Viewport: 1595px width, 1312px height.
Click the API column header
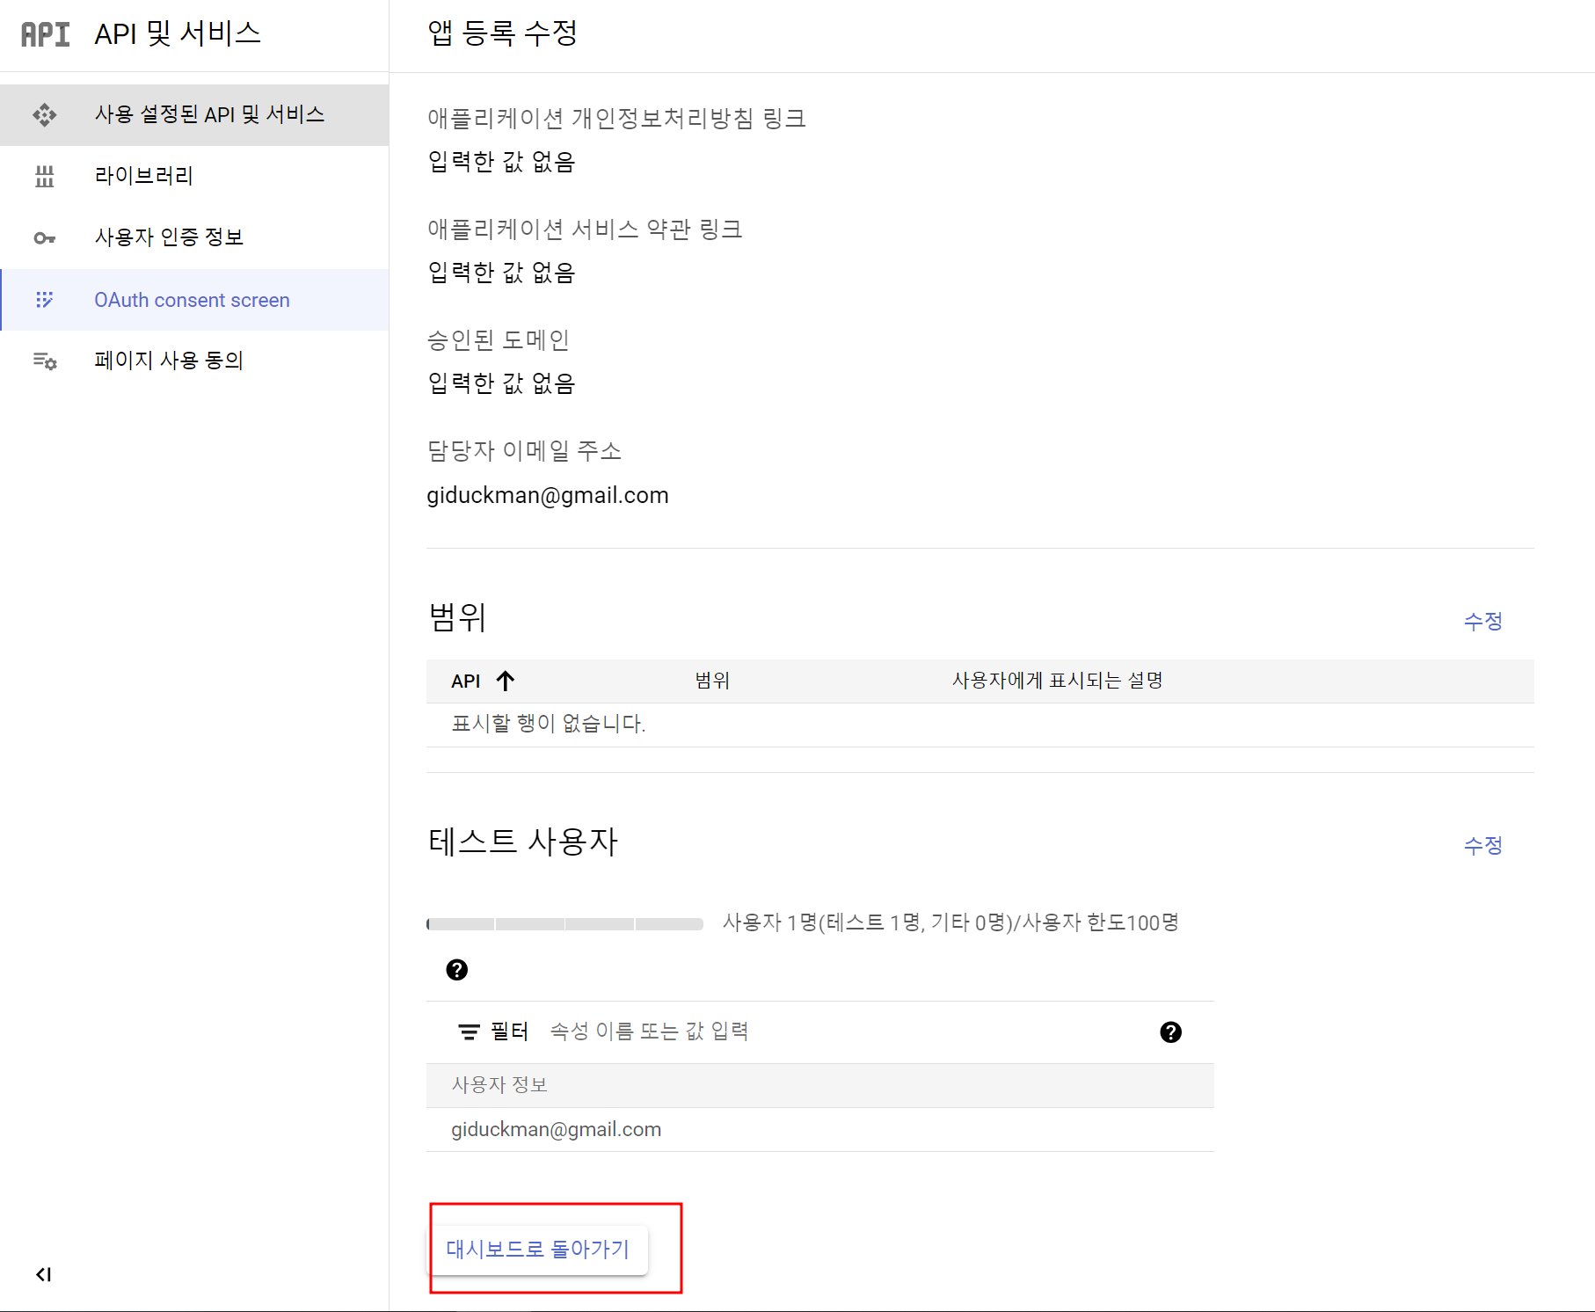point(466,682)
